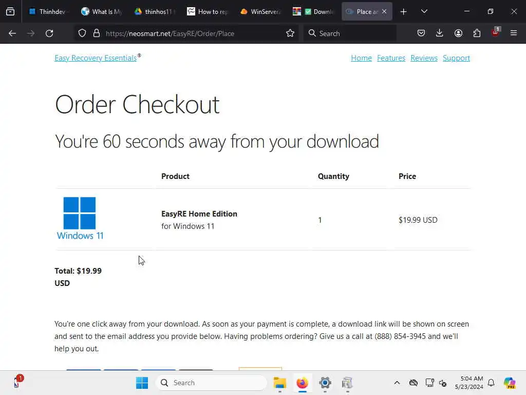Click the Save to Pocket icon

(421, 33)
